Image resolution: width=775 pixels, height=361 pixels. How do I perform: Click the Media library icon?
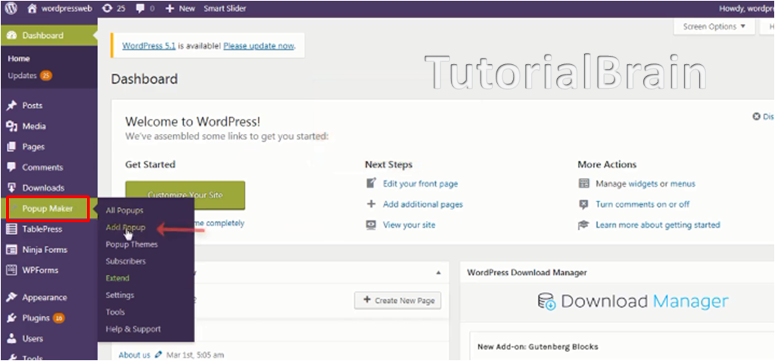12,126
